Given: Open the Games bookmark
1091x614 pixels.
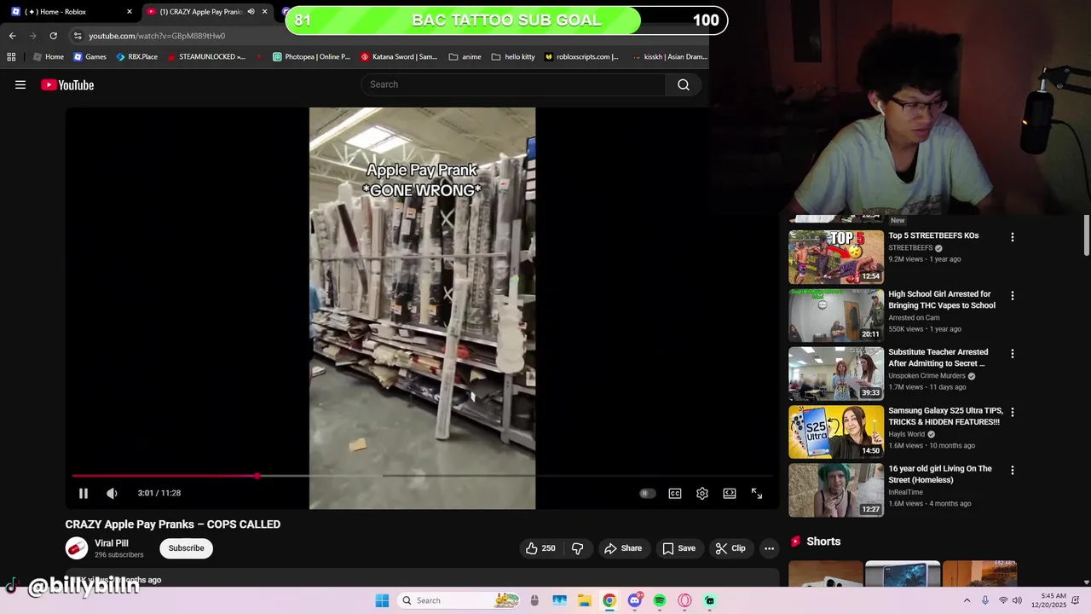Looking at the screenshot, I should 89,57.
